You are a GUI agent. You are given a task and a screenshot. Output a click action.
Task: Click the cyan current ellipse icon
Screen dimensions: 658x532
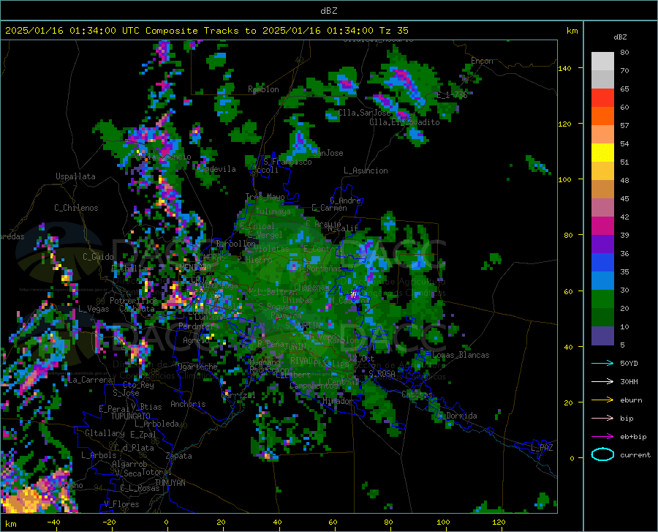click(x=602, y=454)
